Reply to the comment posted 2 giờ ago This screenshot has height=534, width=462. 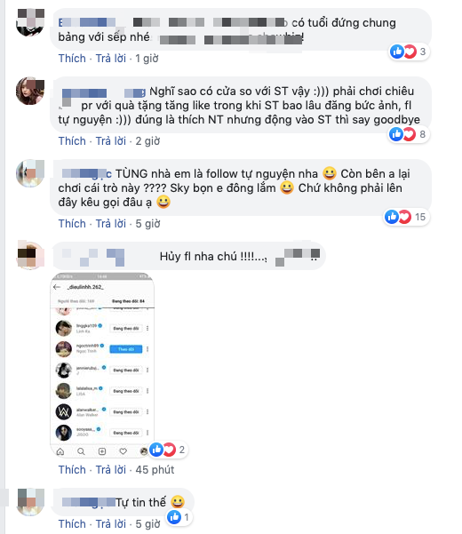click(111, 140)
